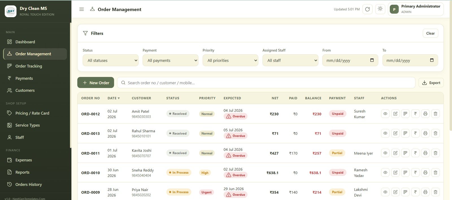The height and width of the screenshot is (200, 452).
Task: Go to Order Tracking page
Action: click(35, 66)
